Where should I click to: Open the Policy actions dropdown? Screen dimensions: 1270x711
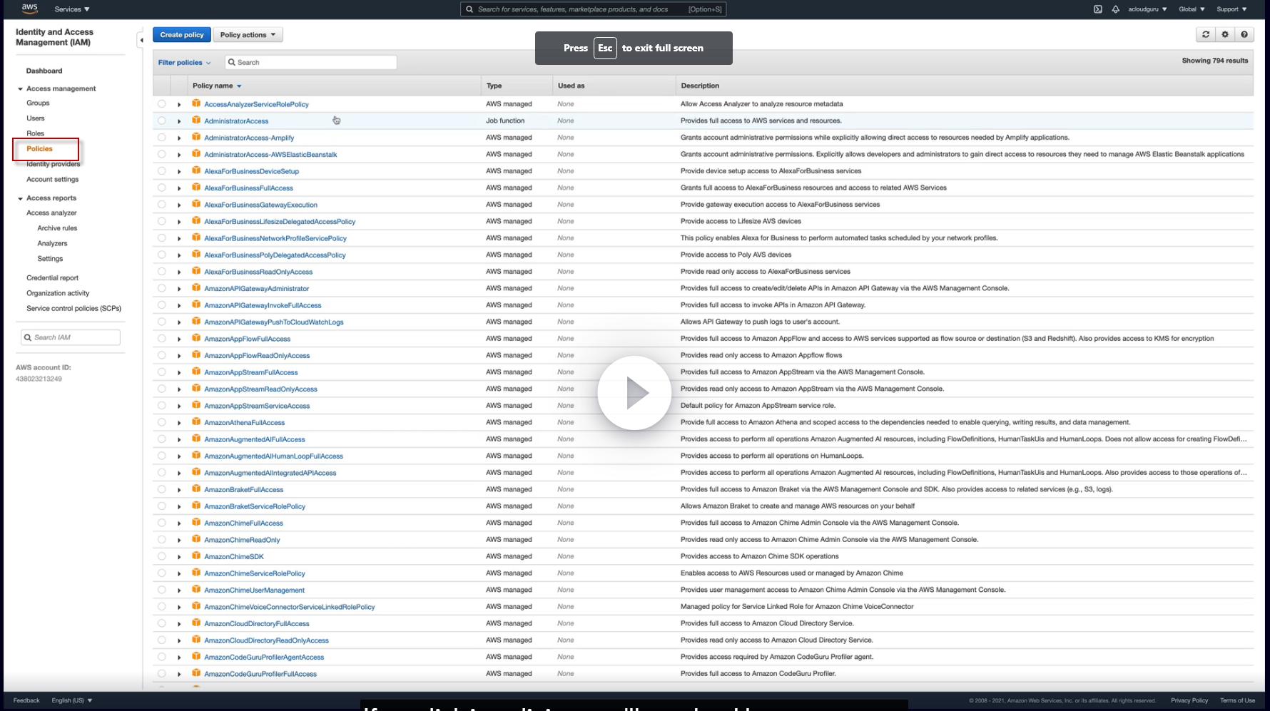[248, 34]
